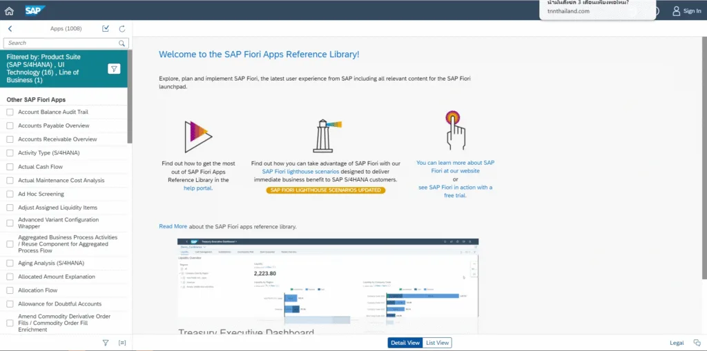Tick Aggregated Business Process Activities checkbox

point(10,243)
